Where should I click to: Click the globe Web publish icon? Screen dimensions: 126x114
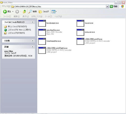pos(6,30)
